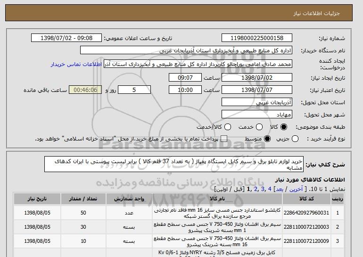
Task: Click the اطلاعات کالاهای مورد نیاز heading
Action: [x=310, y=180]
